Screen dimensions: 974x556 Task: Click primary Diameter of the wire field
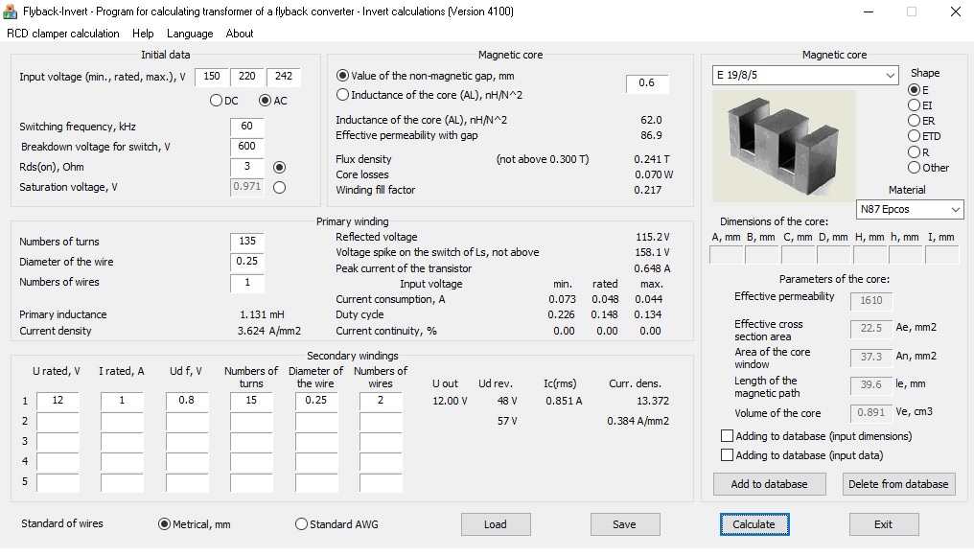click(246, 262)
